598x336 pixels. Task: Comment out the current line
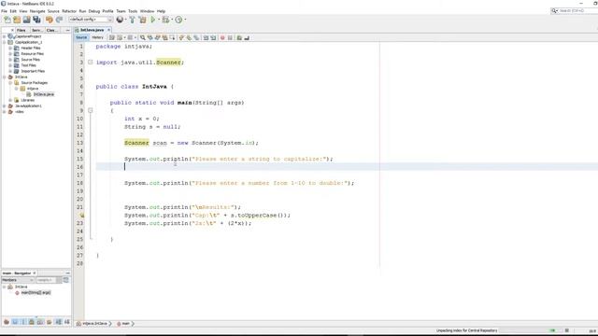239,37
